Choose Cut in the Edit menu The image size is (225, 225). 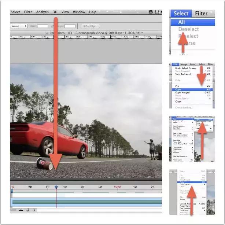(177, 86)
